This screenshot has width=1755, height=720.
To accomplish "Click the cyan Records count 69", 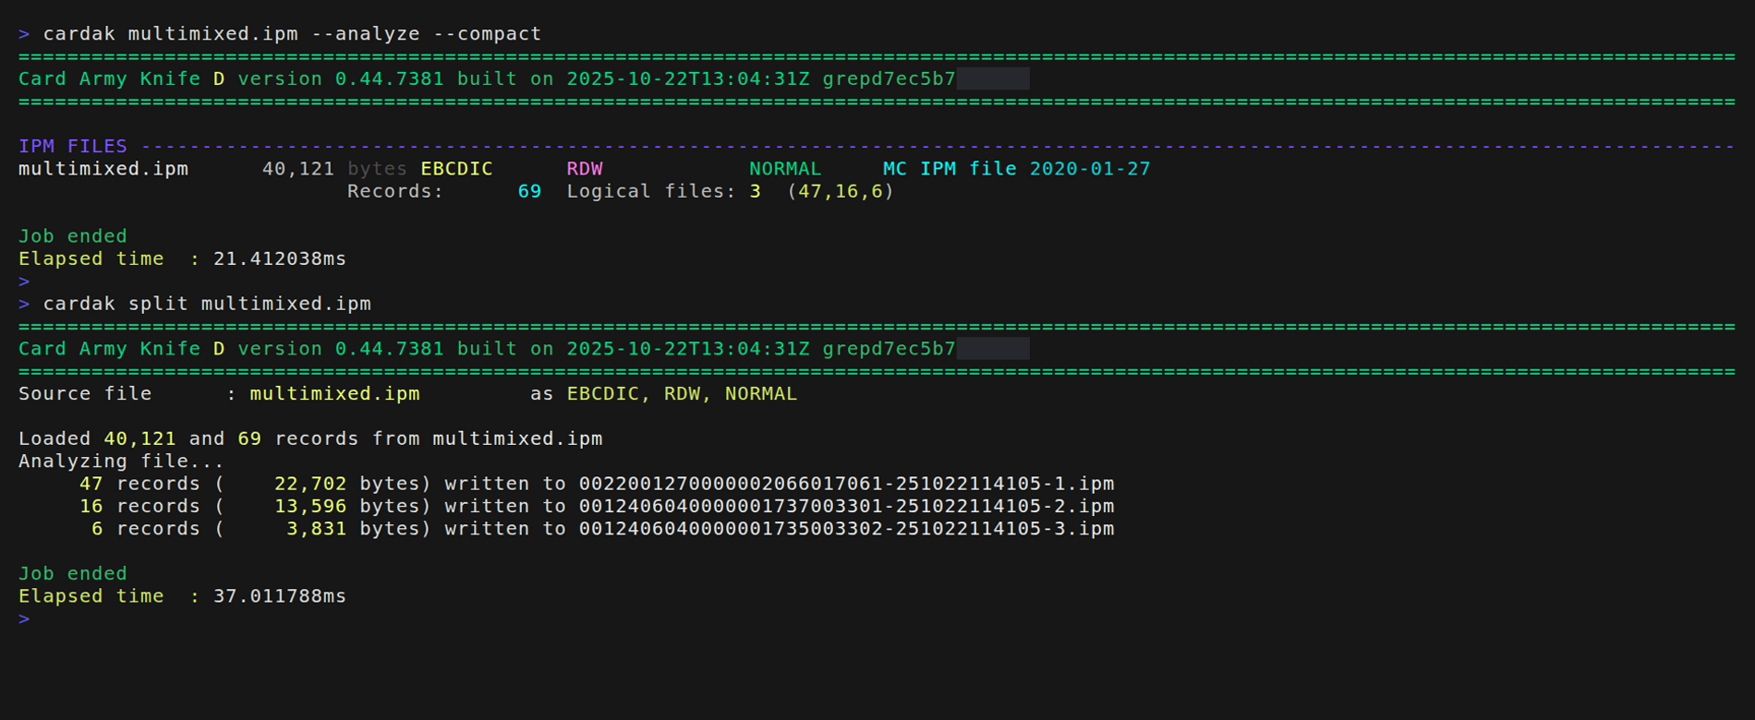I will click(529, 192).
